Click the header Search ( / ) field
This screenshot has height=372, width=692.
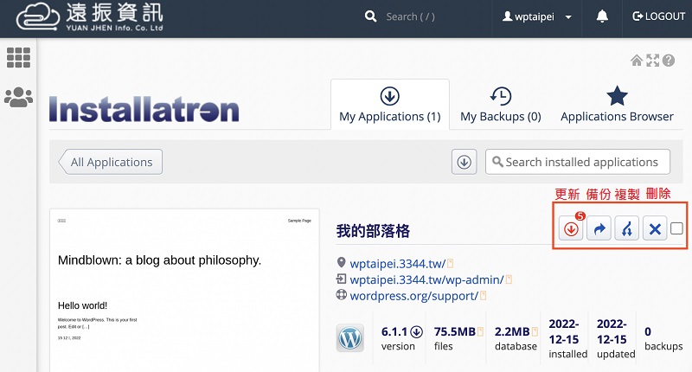pos(410,16)
